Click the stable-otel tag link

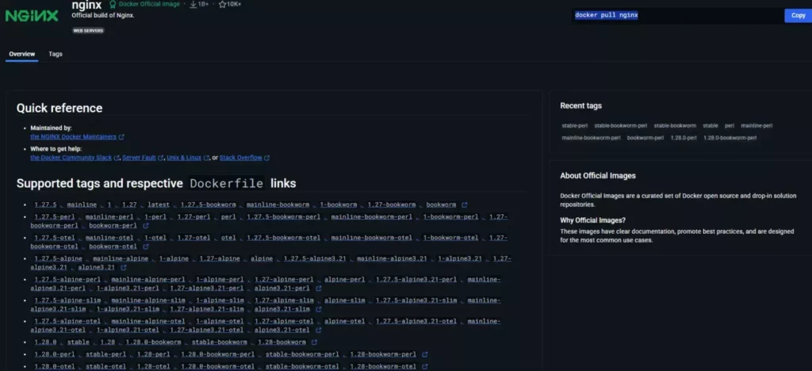(x=105, y=367)
